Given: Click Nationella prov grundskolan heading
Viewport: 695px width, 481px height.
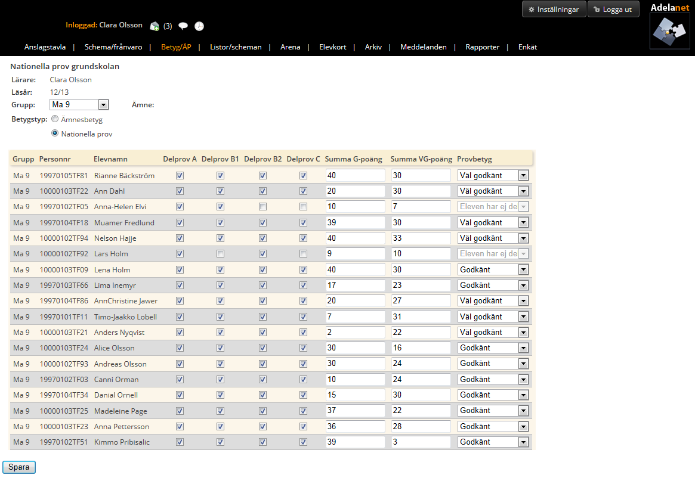Looking at the screenshot, I should (x=64, y=66).
